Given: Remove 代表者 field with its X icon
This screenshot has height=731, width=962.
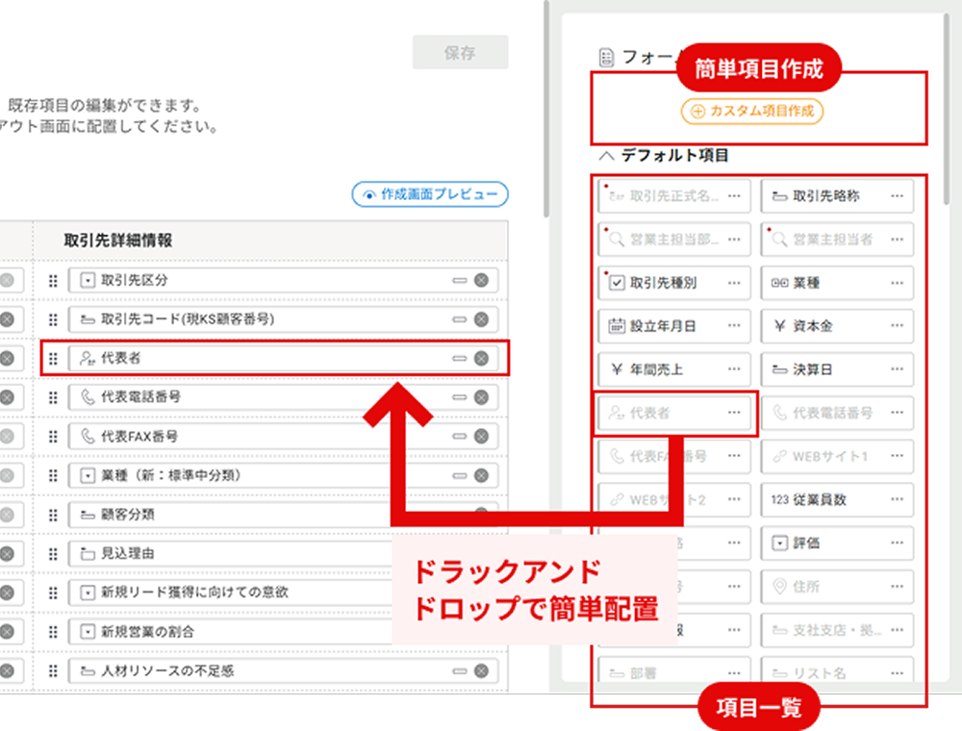Looking at the screenshot, I should point(481,359).
